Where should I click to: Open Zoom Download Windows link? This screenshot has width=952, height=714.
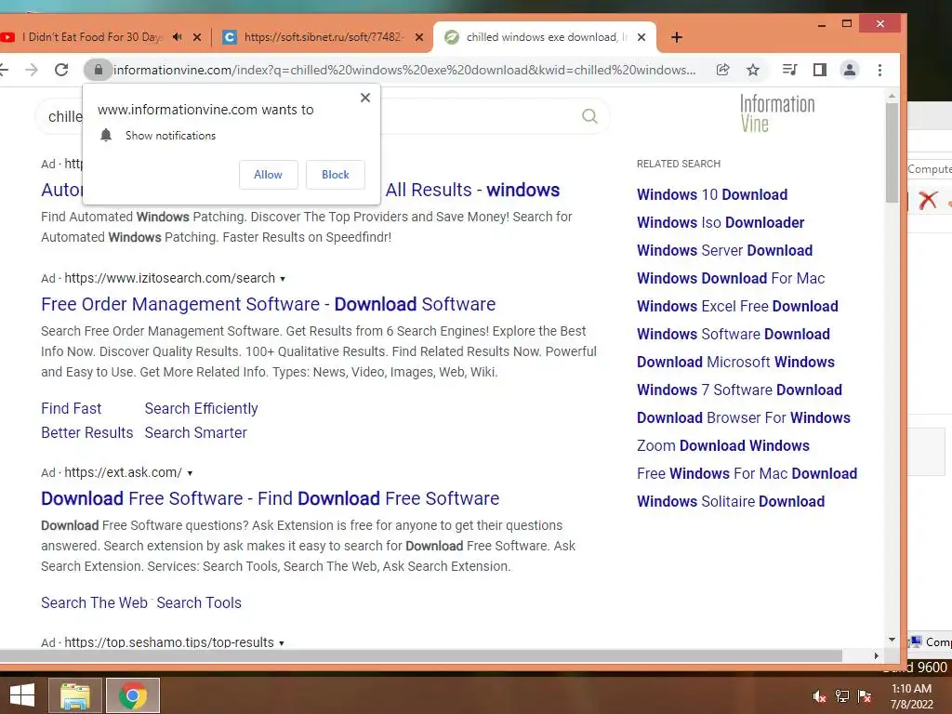(x=723, y=446)
